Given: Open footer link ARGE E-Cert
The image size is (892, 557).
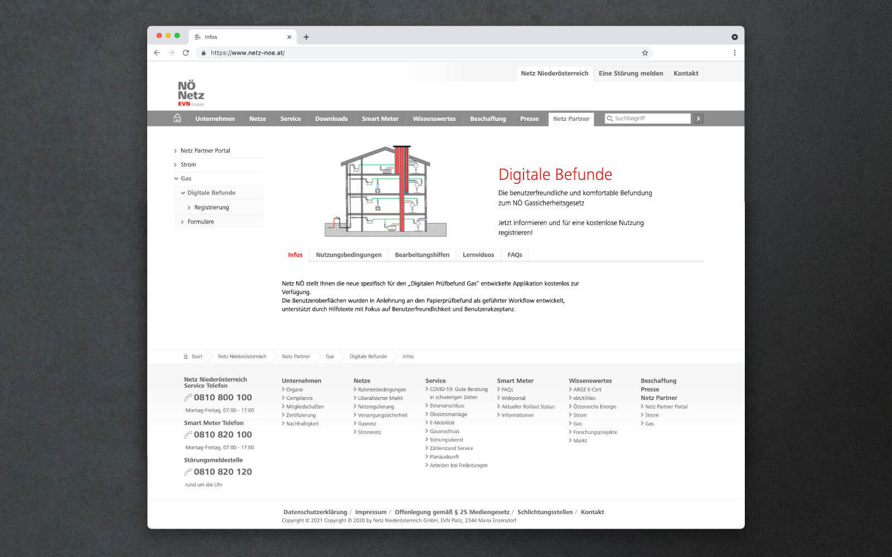Looking at the screenshot, I should (x=587, y=390).
